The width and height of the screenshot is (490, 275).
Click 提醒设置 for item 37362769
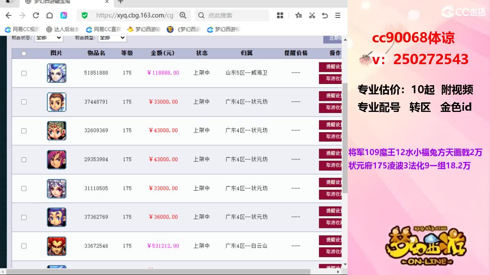point(330,211)
